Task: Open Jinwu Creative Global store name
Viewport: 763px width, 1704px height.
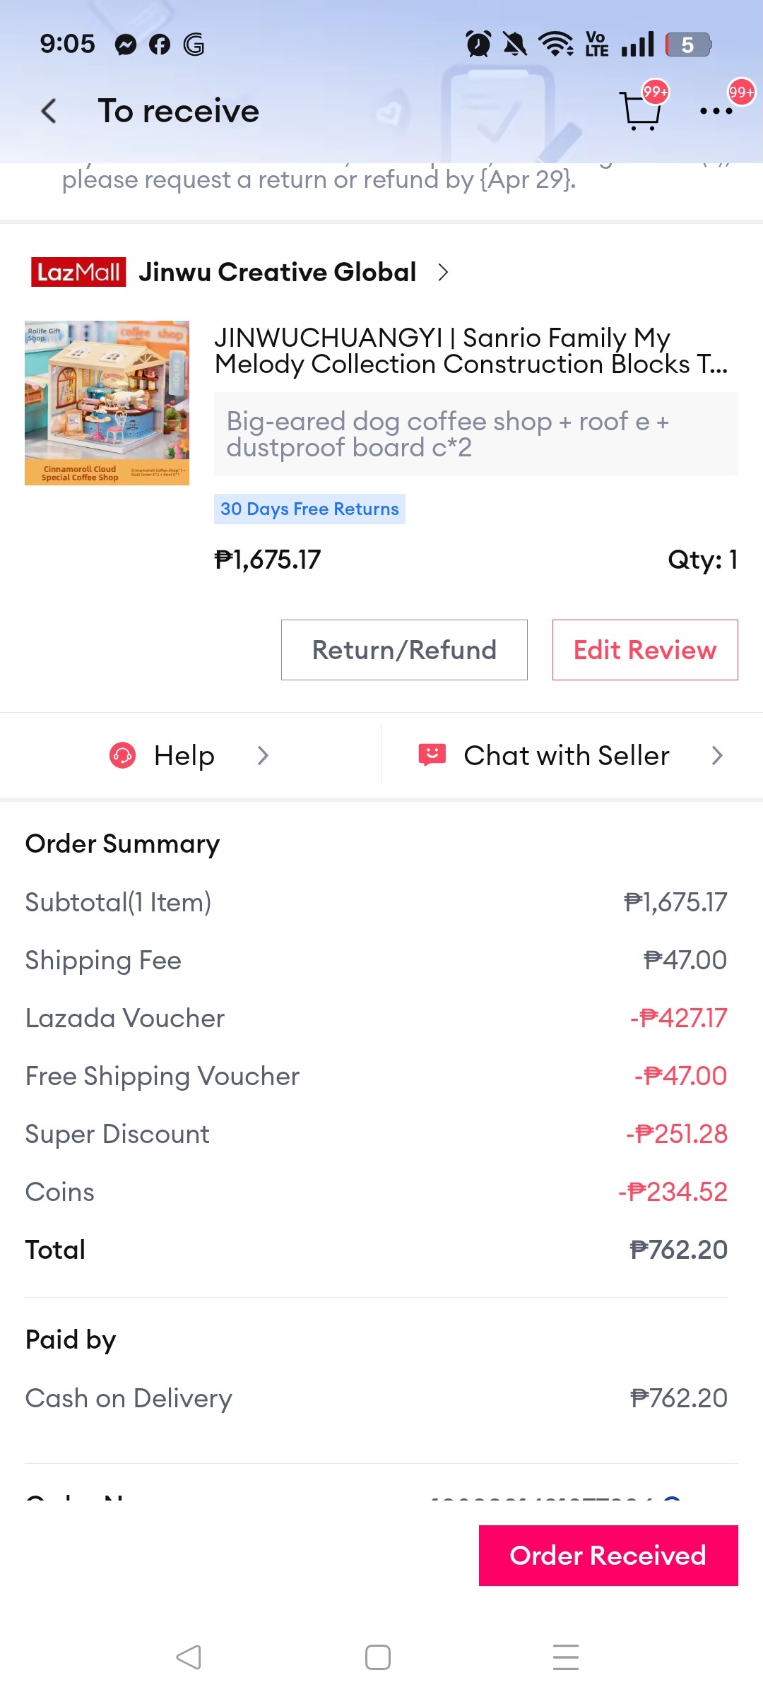Action: pos(277,272)
